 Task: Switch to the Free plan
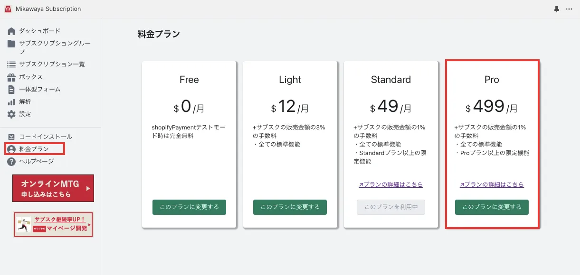tap(189, 207)
